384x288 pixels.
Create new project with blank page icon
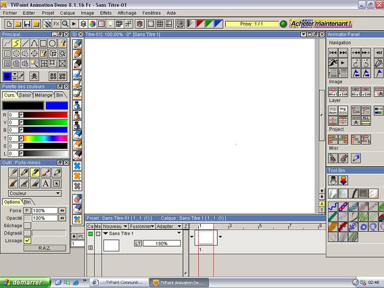(x=9, y=24)
